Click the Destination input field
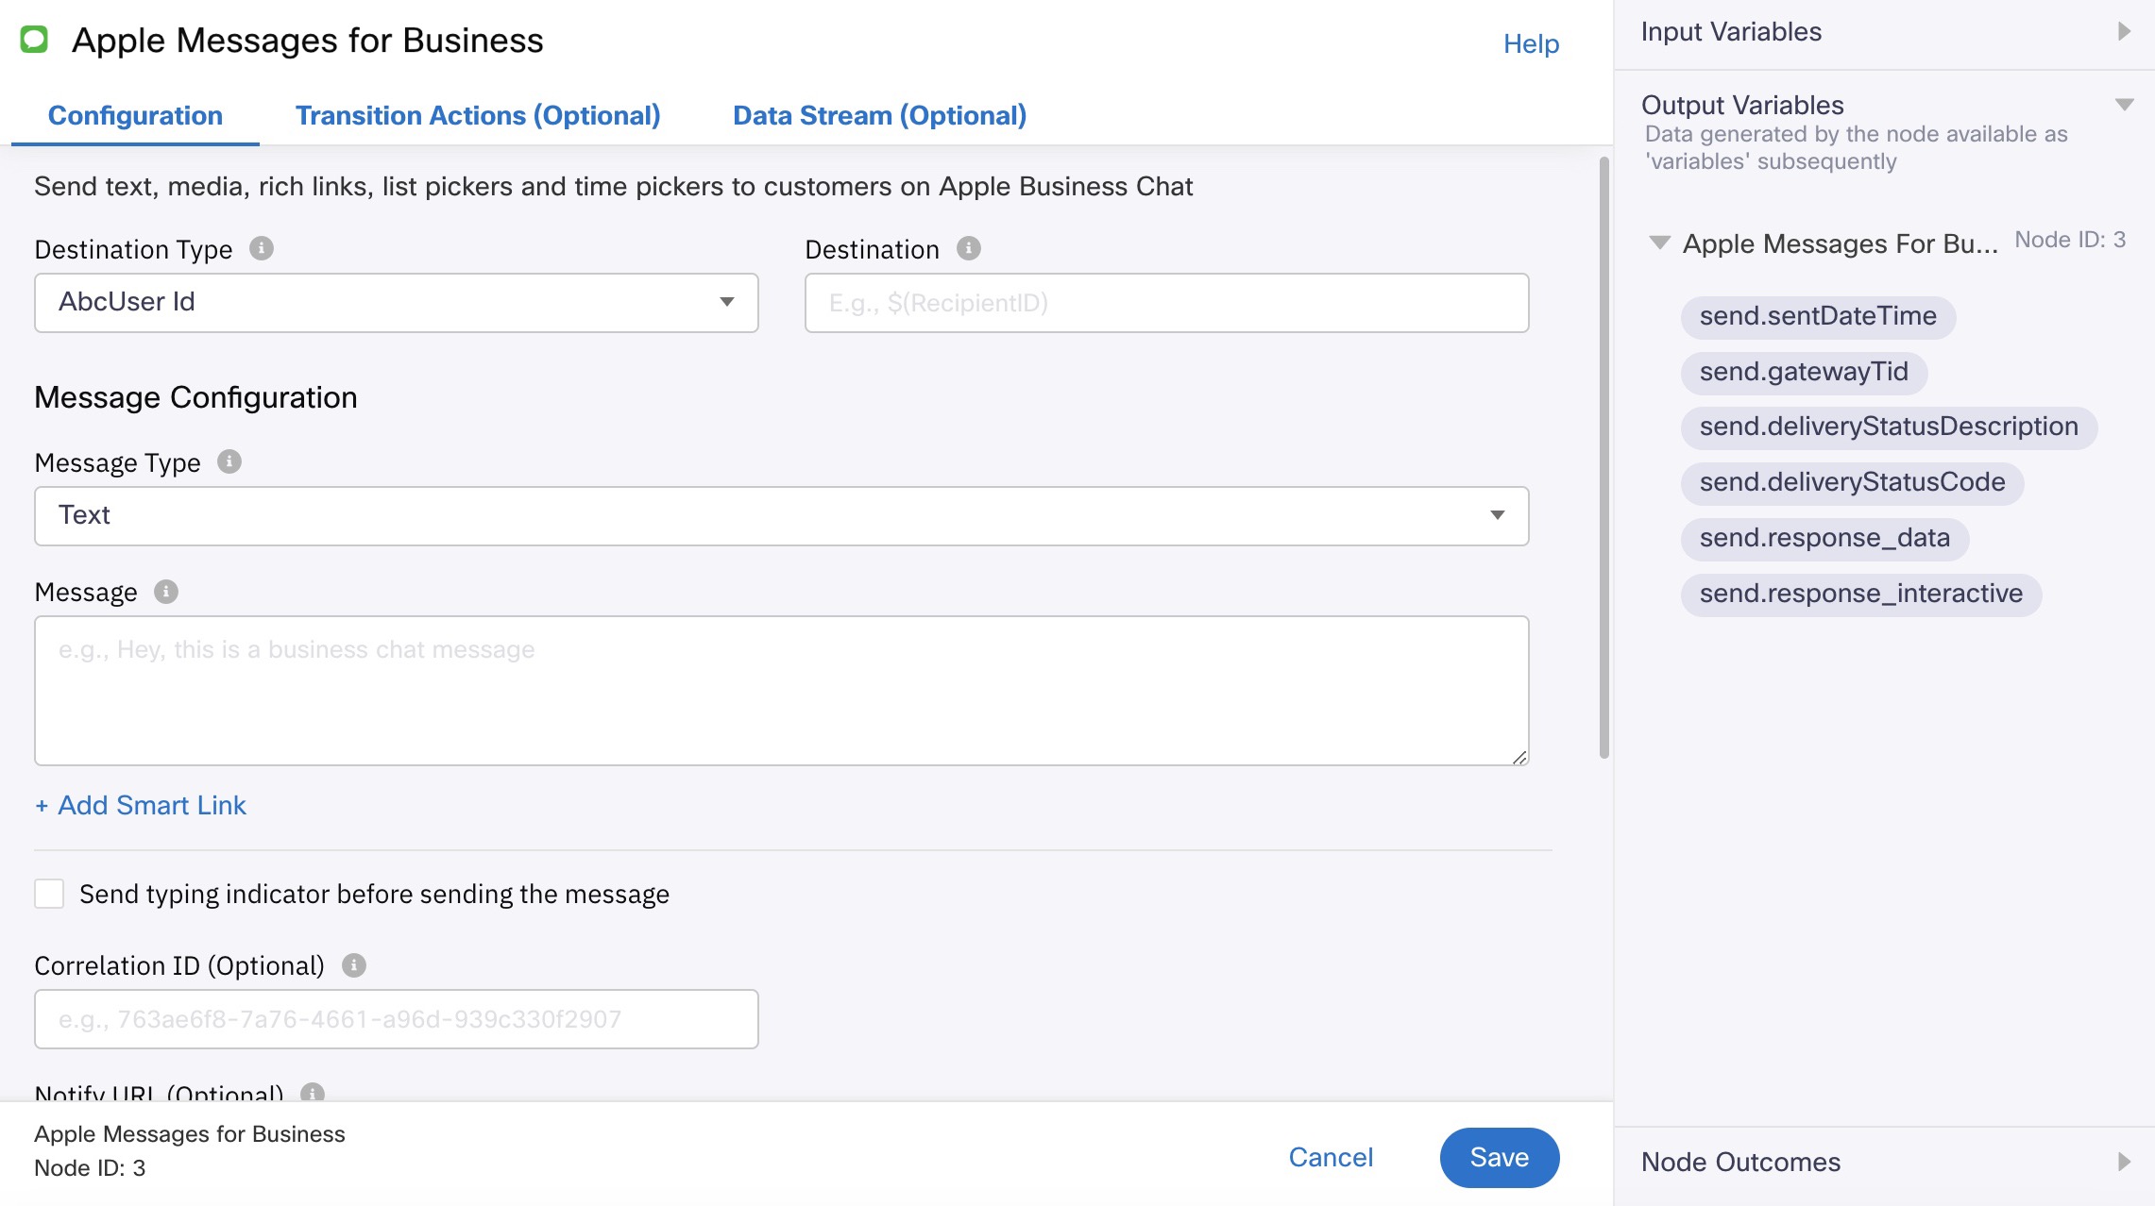The image size is (2155, 1206). [1166, 303]
